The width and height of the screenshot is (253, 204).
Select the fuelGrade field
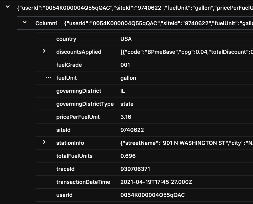69,65
